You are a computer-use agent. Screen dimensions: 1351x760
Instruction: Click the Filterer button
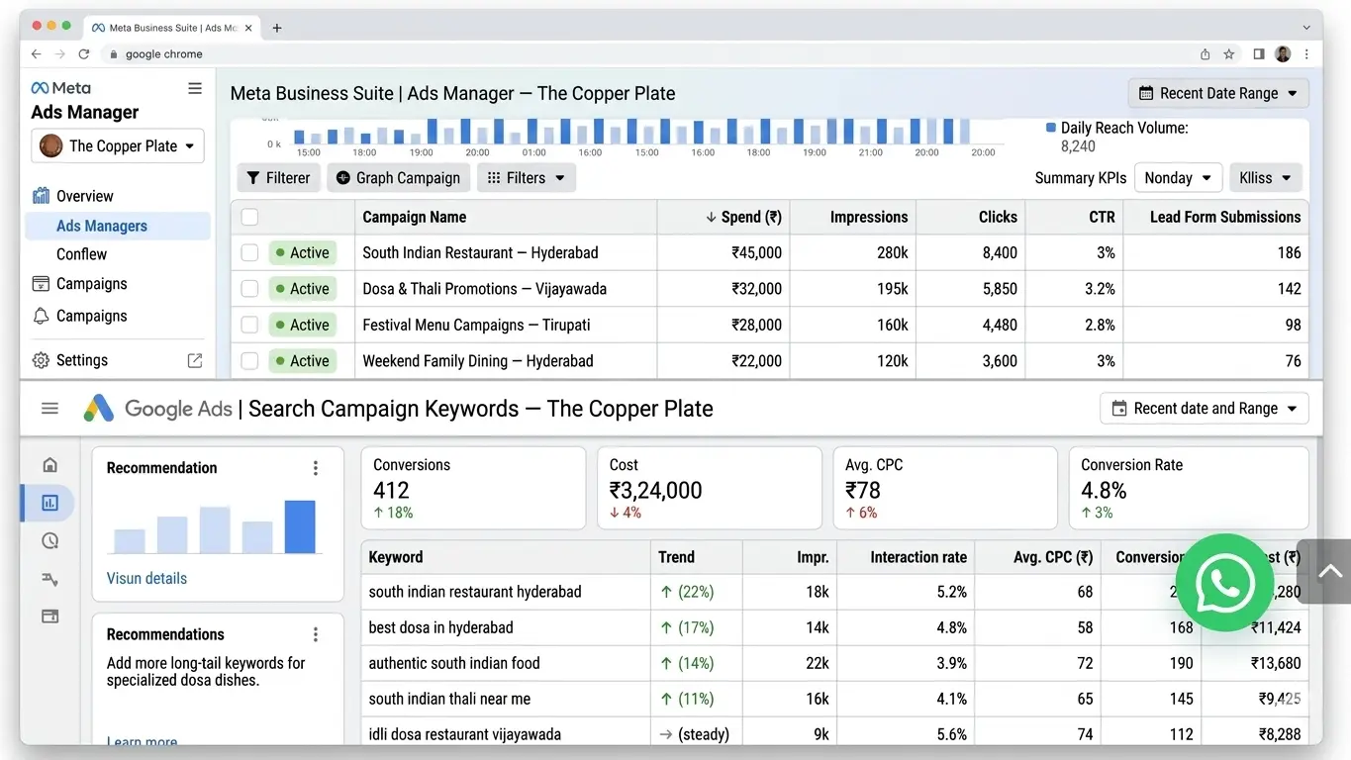(x=278, y=178)
